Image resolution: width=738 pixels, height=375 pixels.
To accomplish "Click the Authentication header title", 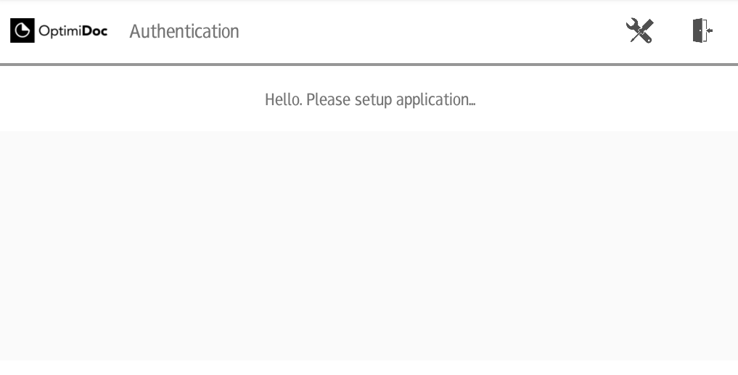I will pyautogui.click(x=184, y=31).
